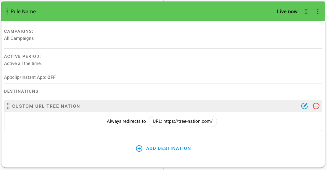Click the Appclip/Instant App OFF setting
The width and height of the screenshot is (327, 170).
pos(30,77)
